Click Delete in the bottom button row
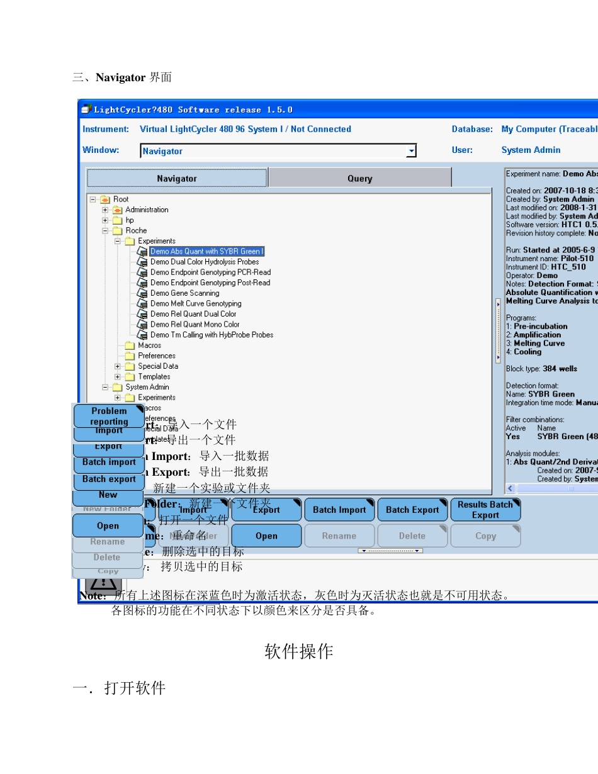This screenshot has width=598, height=774. click(412, 536)
